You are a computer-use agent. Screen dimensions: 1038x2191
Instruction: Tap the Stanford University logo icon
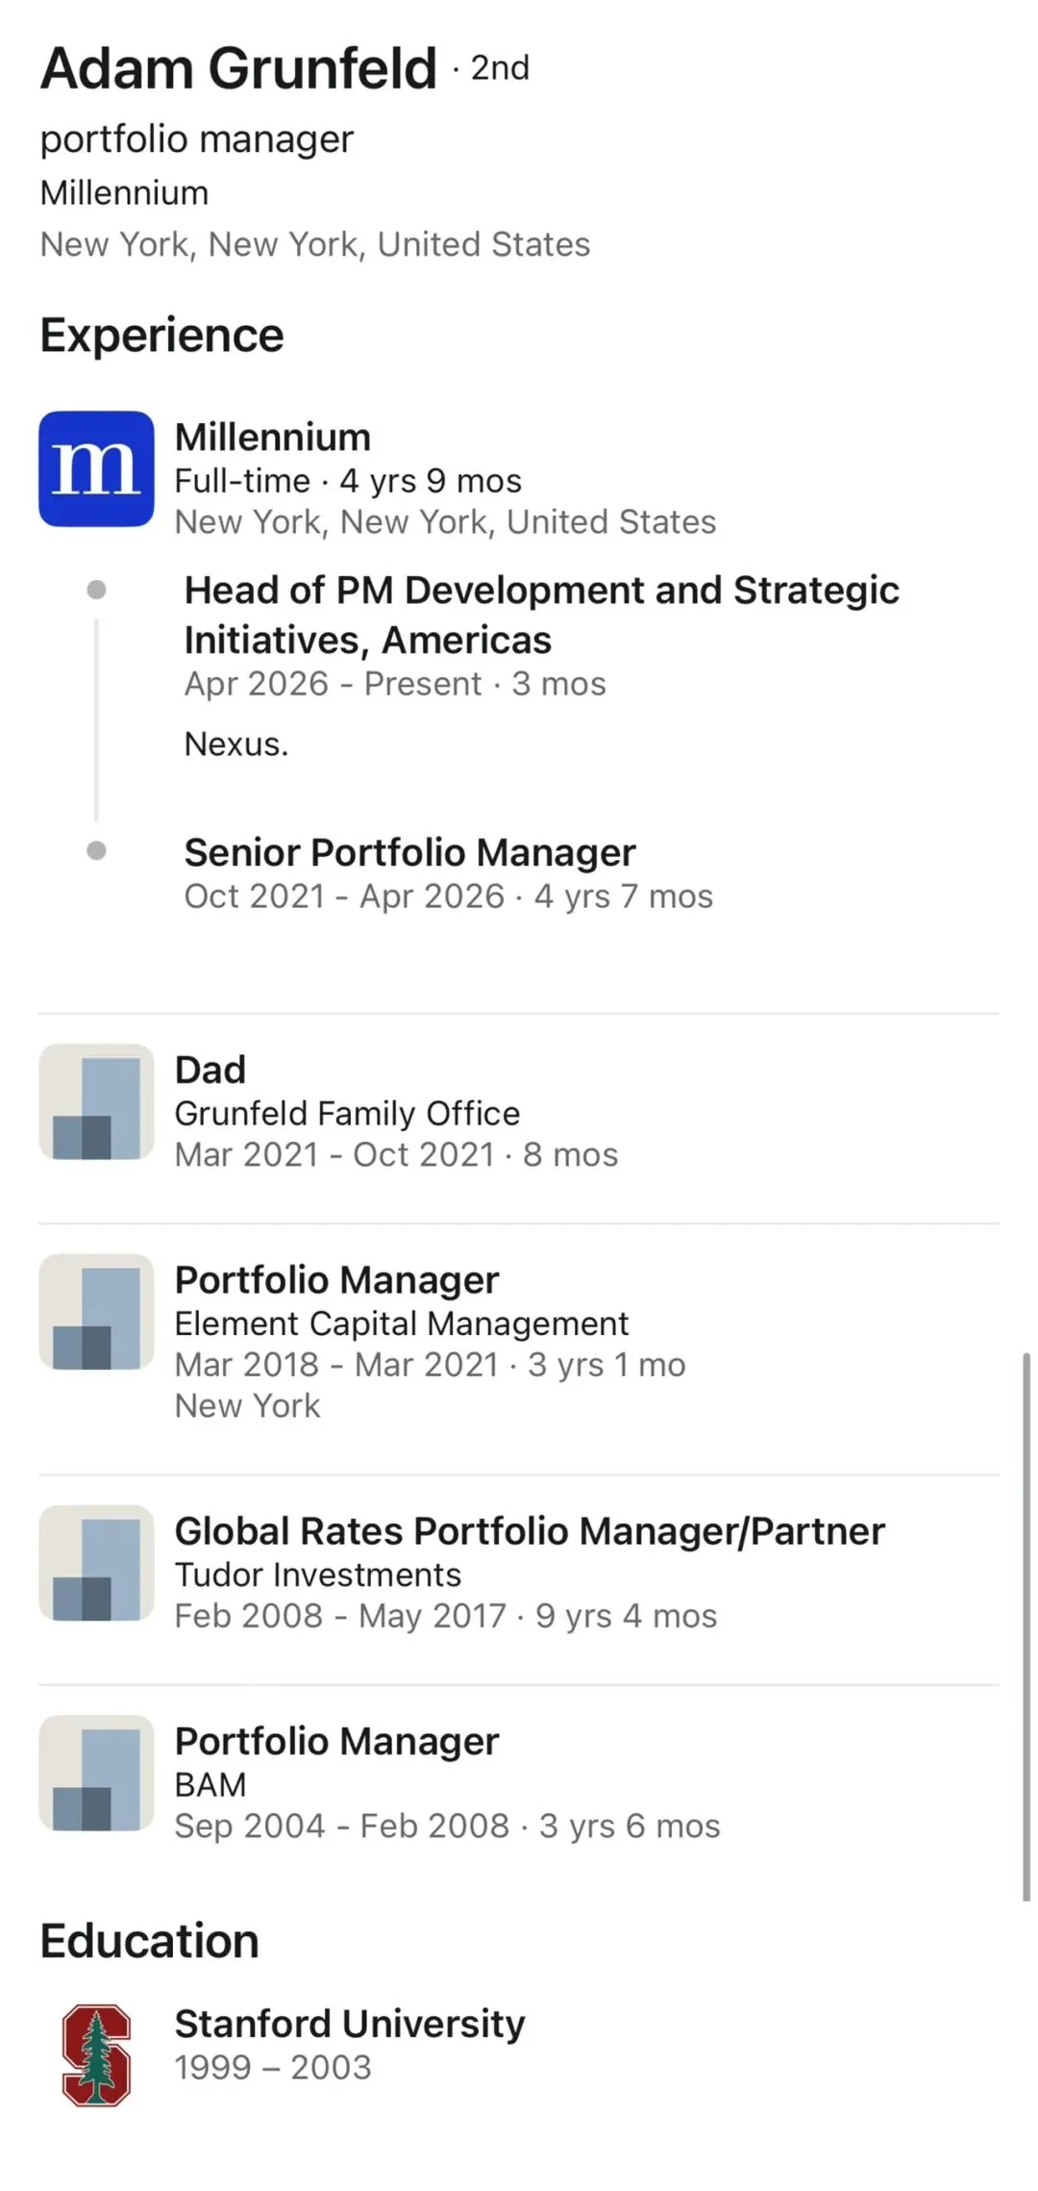pos(96,2055)
